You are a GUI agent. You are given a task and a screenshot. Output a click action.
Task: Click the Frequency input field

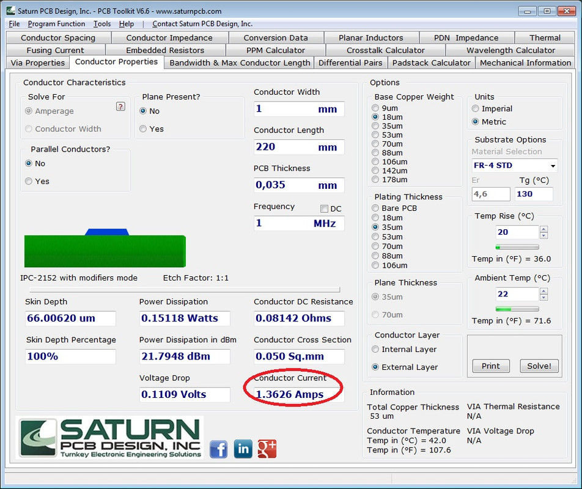(x=299, y=223)
